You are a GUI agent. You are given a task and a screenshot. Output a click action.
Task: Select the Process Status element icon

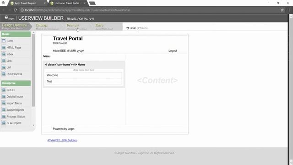tap(4, 116)
